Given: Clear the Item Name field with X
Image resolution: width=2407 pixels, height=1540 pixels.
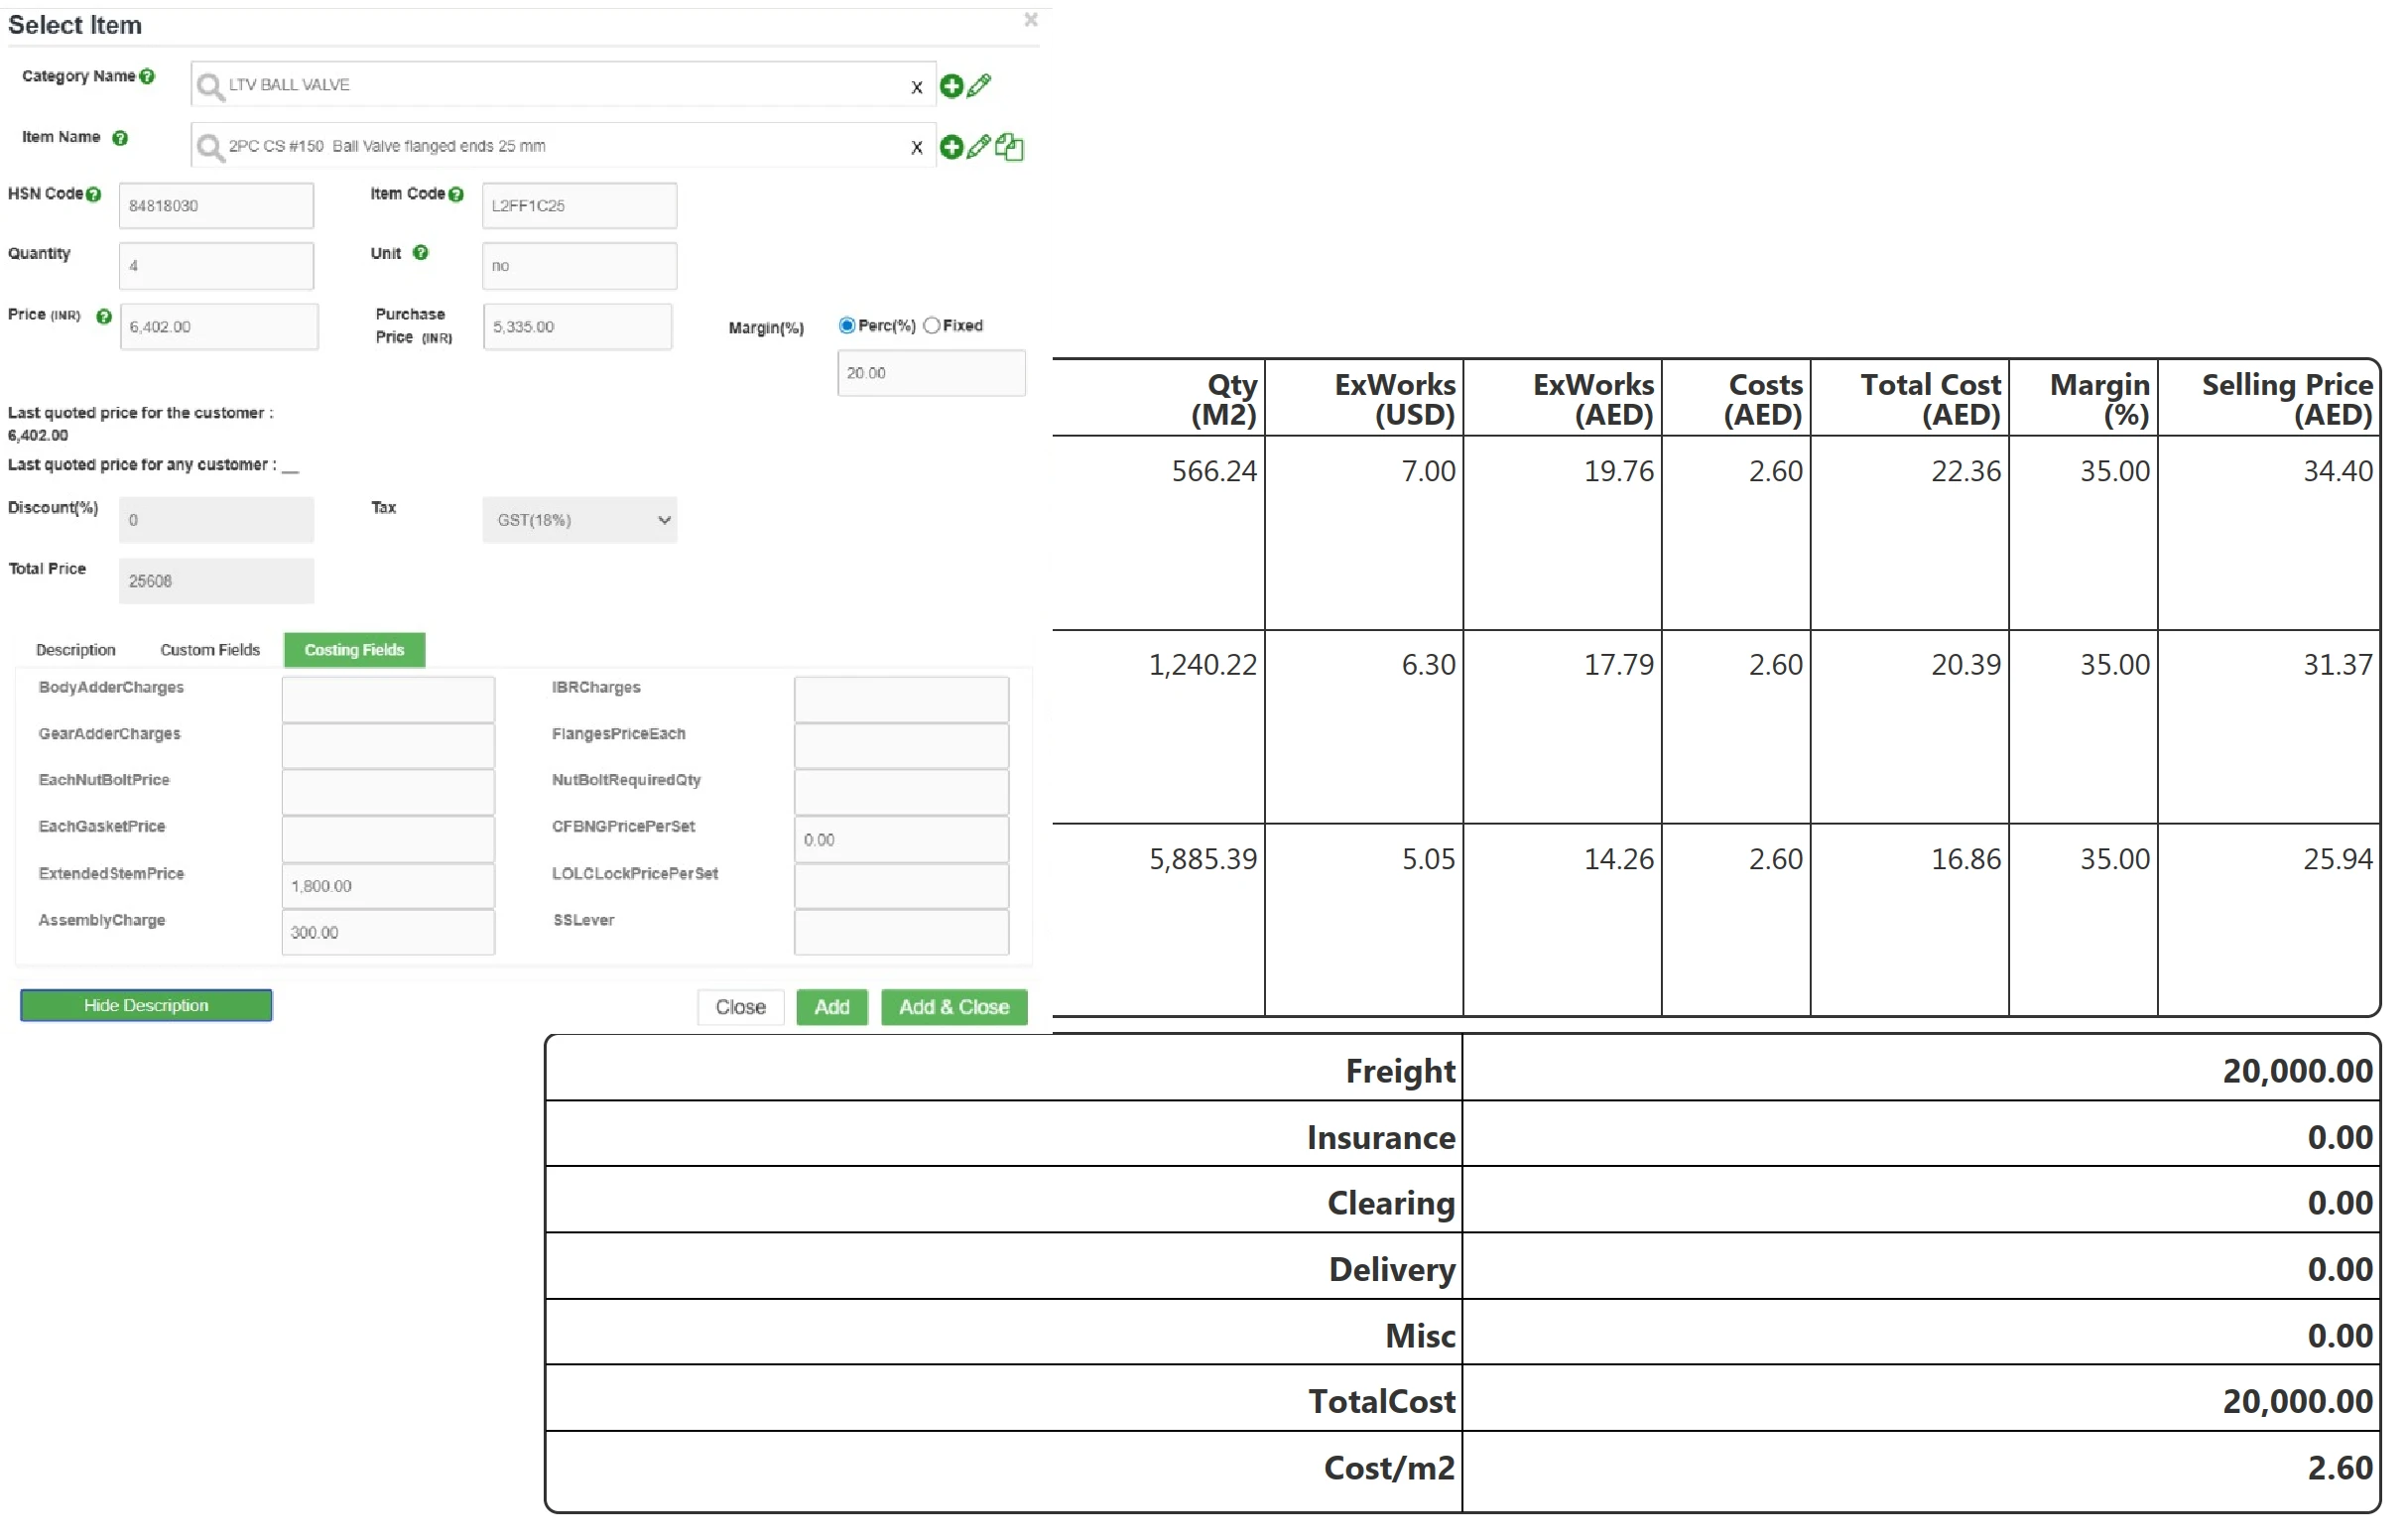Looking at the screenshot, I should 917,148.
